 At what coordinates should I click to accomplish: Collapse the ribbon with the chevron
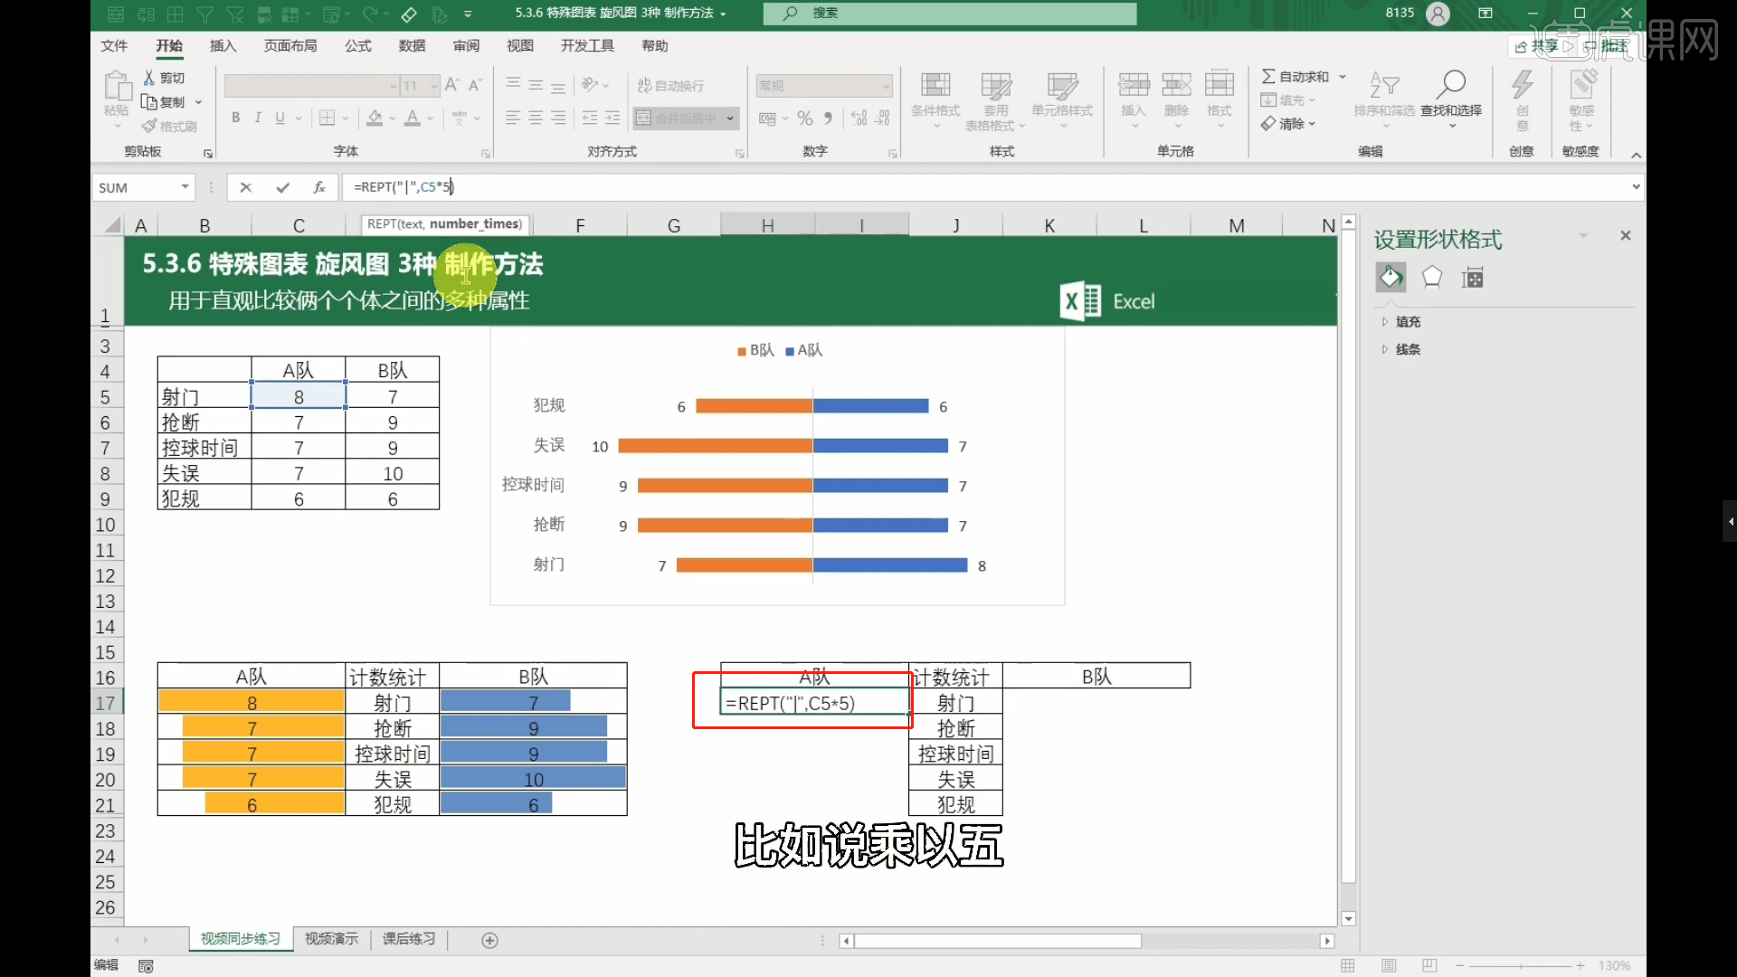point(1636,156)
